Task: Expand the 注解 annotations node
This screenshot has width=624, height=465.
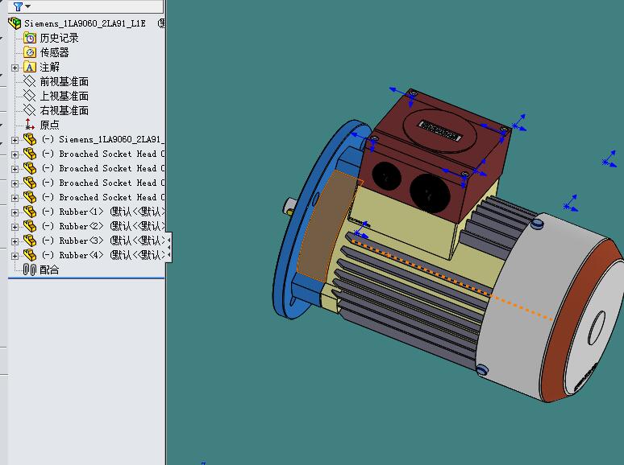Action: [x=15, y=68]
